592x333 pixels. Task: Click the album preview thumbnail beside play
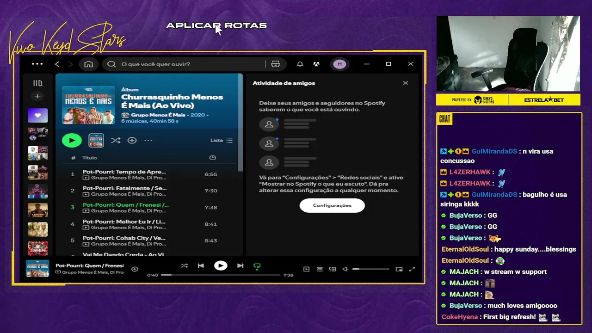pyautogui.click(x=96, y=140)
